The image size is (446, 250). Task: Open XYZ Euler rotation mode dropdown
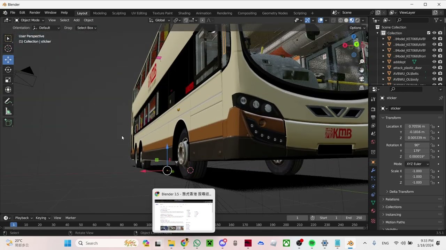tap(417, 164)
